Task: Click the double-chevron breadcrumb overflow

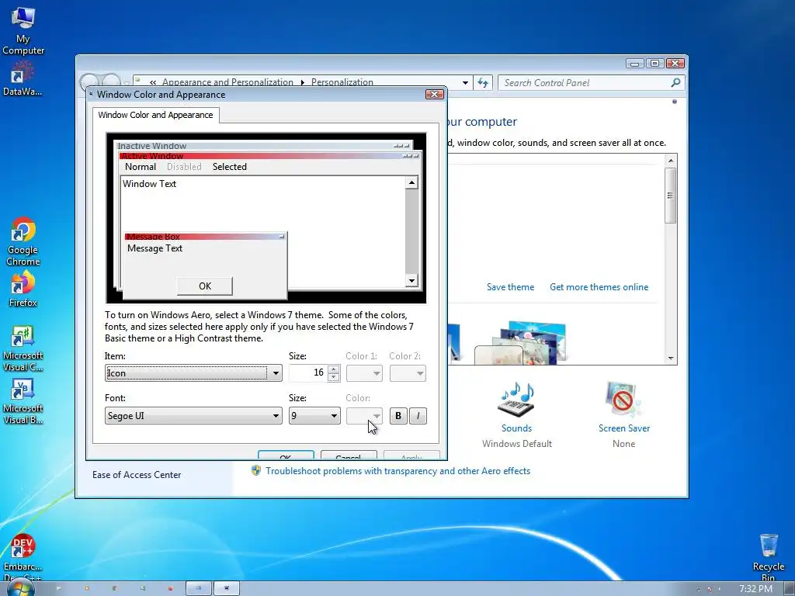Action: pos(153,82)
